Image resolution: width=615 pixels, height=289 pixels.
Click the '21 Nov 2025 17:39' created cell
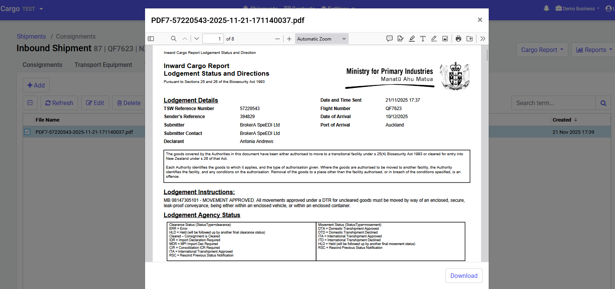pyautogui.click(x=573, y=132)
